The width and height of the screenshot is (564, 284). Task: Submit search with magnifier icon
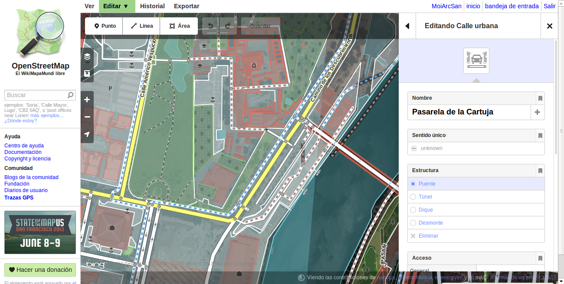[x=71, y=95]
